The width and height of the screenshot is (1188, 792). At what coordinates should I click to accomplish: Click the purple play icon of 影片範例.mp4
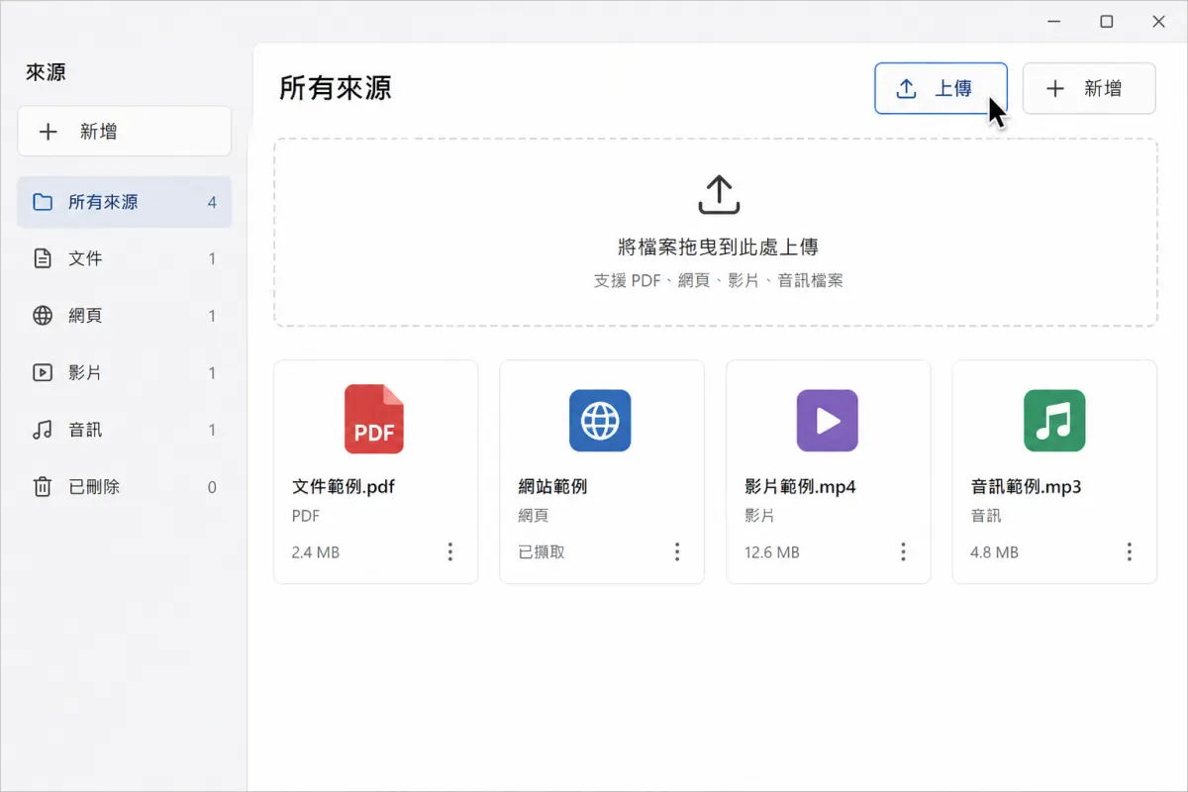[827, 421]
